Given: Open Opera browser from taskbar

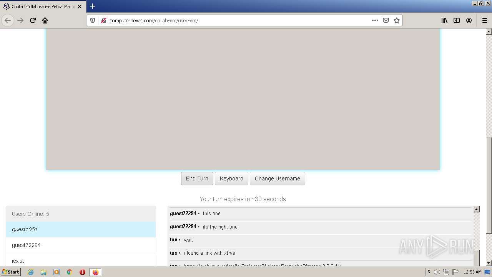Looking at the screenshot, I should click(x=82, y=272).
